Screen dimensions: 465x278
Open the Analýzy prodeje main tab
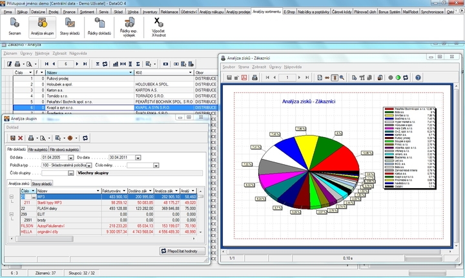pyautogui.click(x=238, y=12)
